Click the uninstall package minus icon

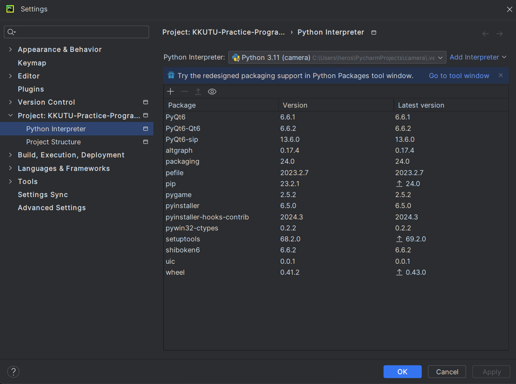tap(184, 92)
